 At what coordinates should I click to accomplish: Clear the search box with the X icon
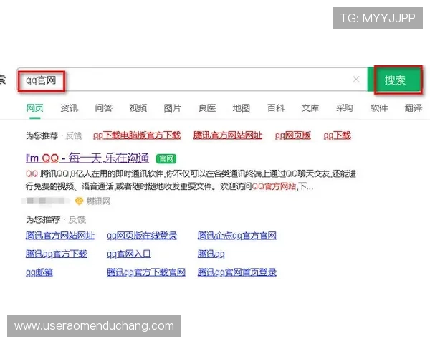356,80
